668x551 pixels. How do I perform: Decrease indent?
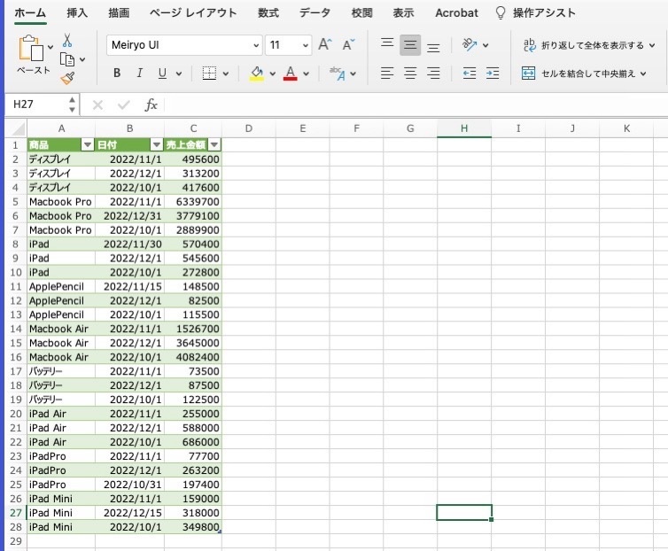(470, 74)
